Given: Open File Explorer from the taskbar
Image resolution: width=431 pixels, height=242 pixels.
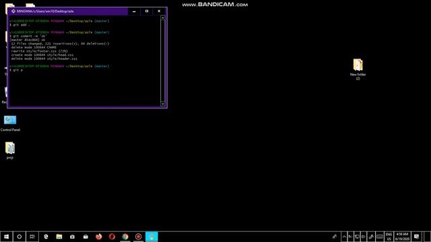Looking at the screenshot, I should [59, 237].
